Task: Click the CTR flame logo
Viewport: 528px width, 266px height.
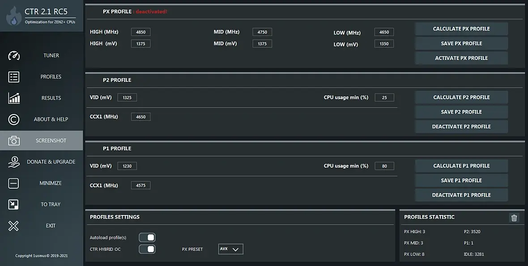Action: point(13,16)
